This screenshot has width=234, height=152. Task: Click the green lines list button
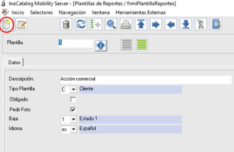[x=142, y=45]
